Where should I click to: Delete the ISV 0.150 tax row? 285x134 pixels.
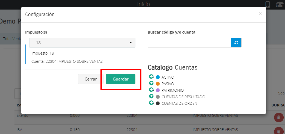click(x=279, y=131)
